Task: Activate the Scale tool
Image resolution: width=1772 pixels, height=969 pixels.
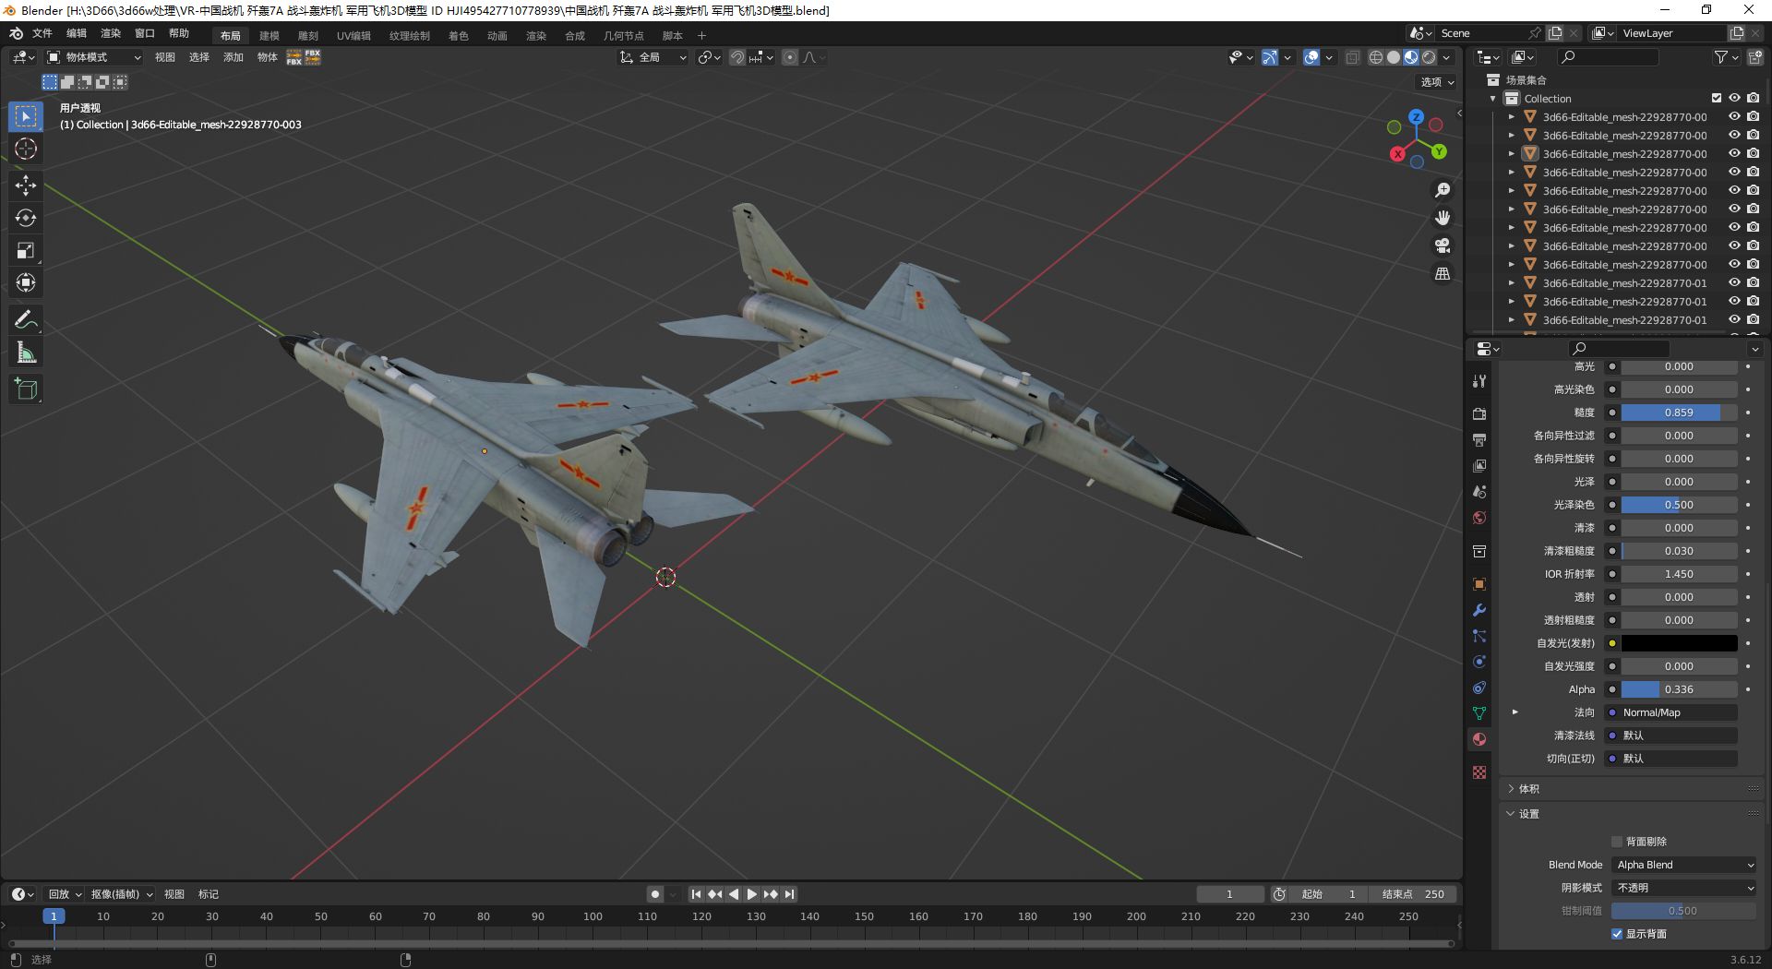Action: point(26,250)
